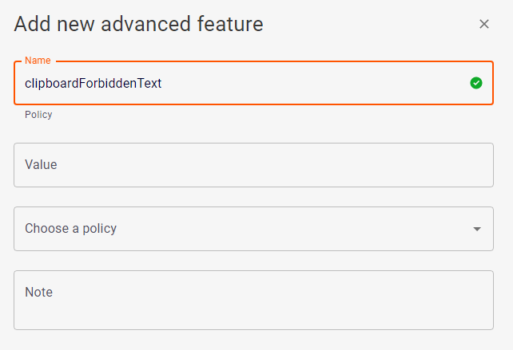Click the empty middle of Name field
Image resolution: width=513 pixels, height=350 pixels.
(312, 83)
